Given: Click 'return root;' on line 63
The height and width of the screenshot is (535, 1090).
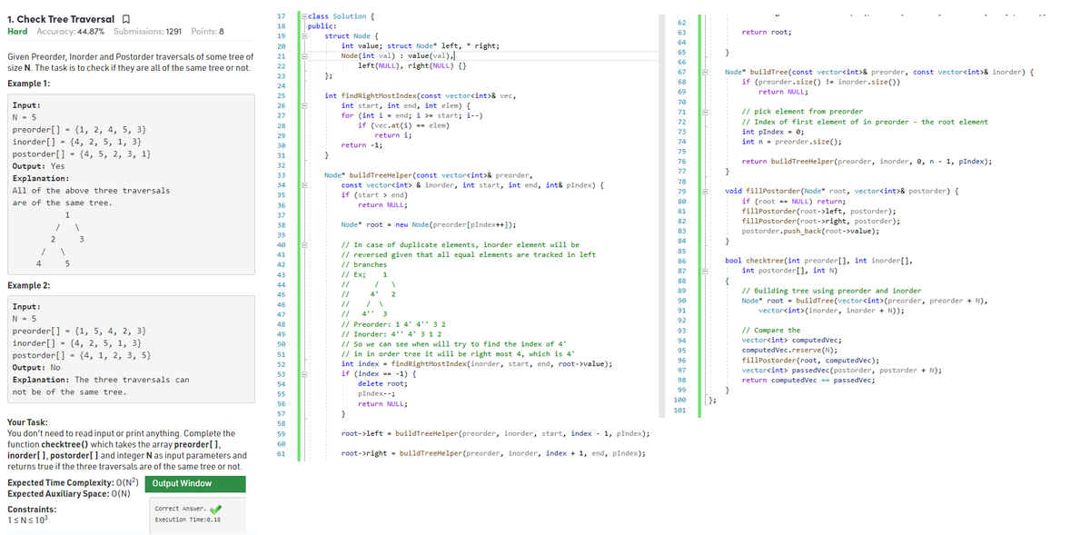Looking at the screenshot, I should pyautogui.click(x=766, y=32).
